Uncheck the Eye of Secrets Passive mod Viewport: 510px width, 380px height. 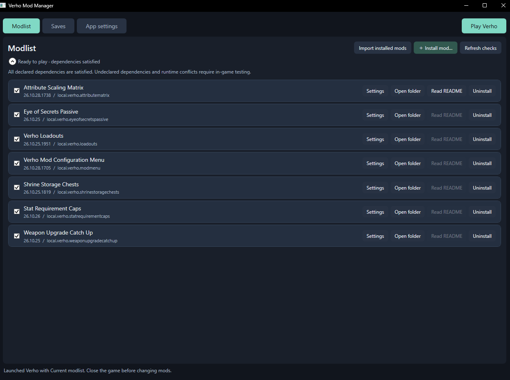17,115
